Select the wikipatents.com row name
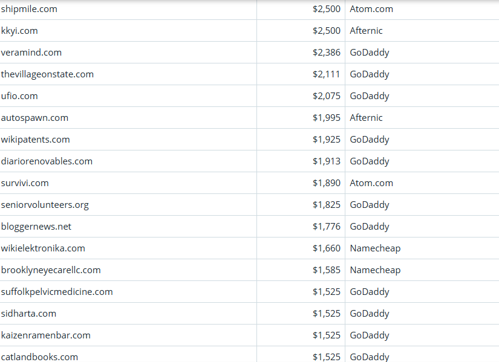Viewport: 499px width, 362px height. [x=35, y=140]
